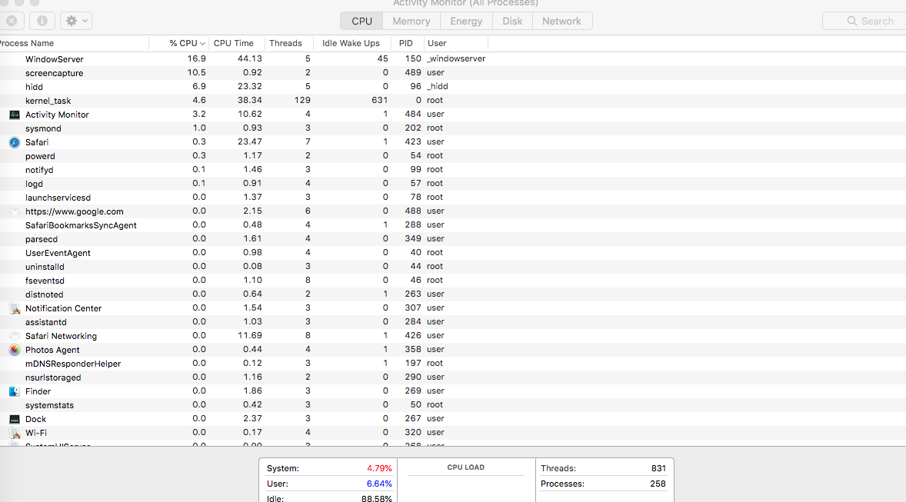Screen dimensions: 906x502
Task: Click the CPU LOAD graph heading
Action: [x=466, y=467]
